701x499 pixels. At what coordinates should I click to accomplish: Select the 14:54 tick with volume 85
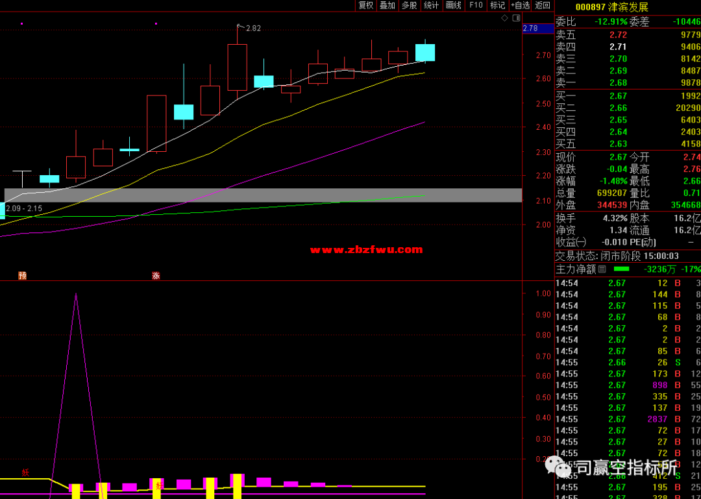point(628,351)
